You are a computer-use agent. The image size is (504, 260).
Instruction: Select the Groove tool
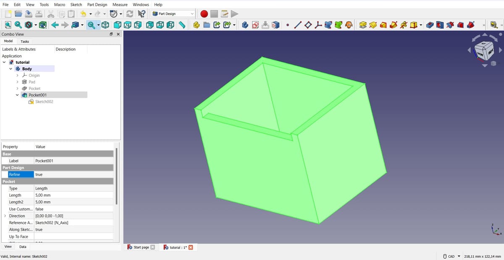[450, 25]
